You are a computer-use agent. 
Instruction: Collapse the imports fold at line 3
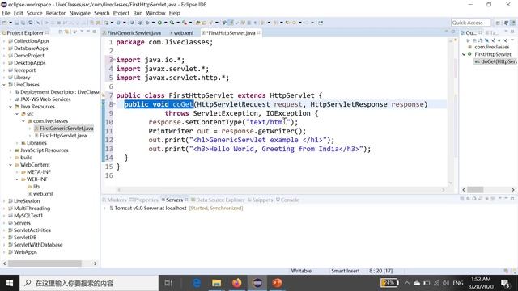pos(114,60)
